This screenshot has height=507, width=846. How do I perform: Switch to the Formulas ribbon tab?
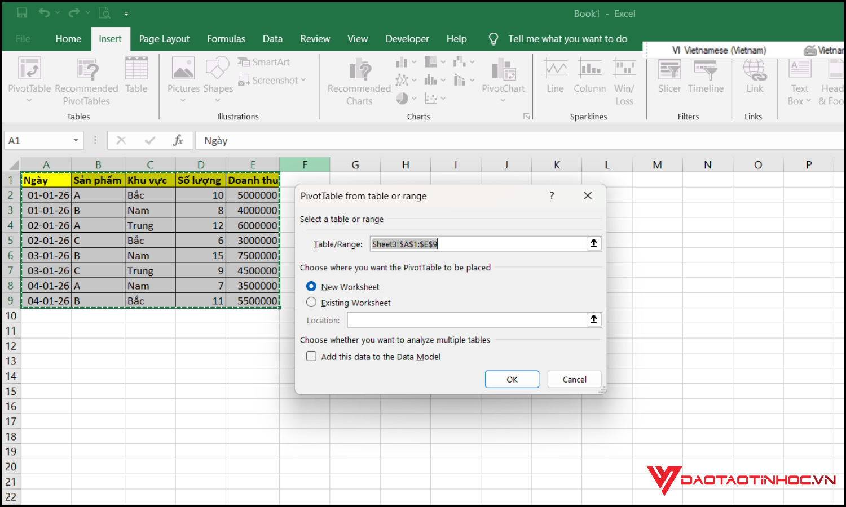tap(226, 38)
